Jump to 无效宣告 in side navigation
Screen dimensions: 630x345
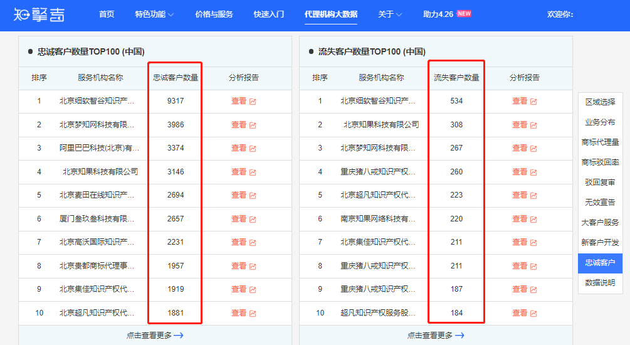pos(601,203)
